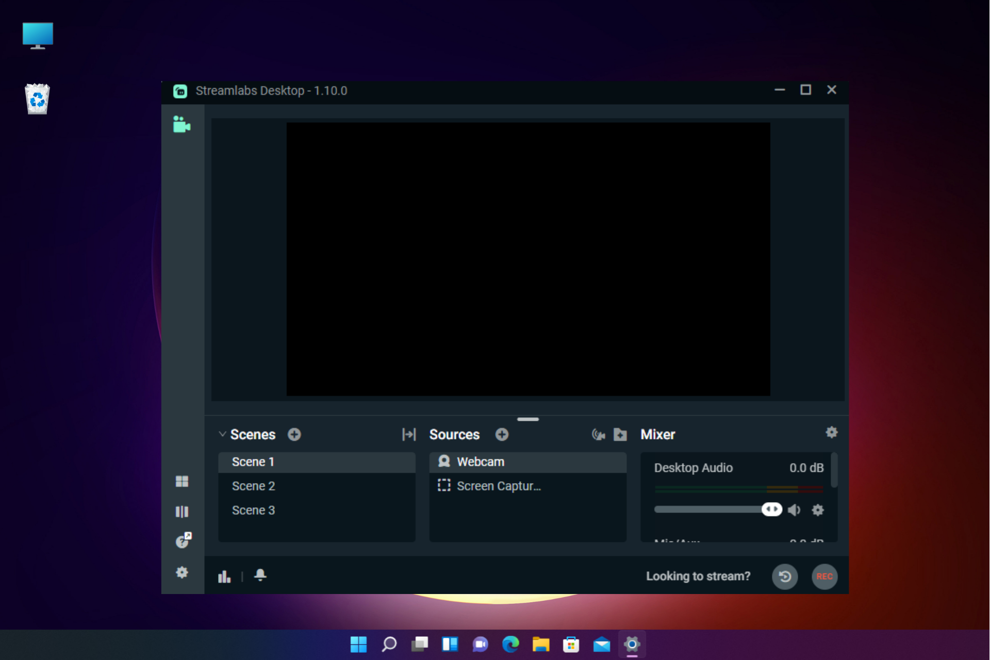Open Desktop Audio source settings gear
Viewport: 990px width, 660px height.
click(818, 510)
